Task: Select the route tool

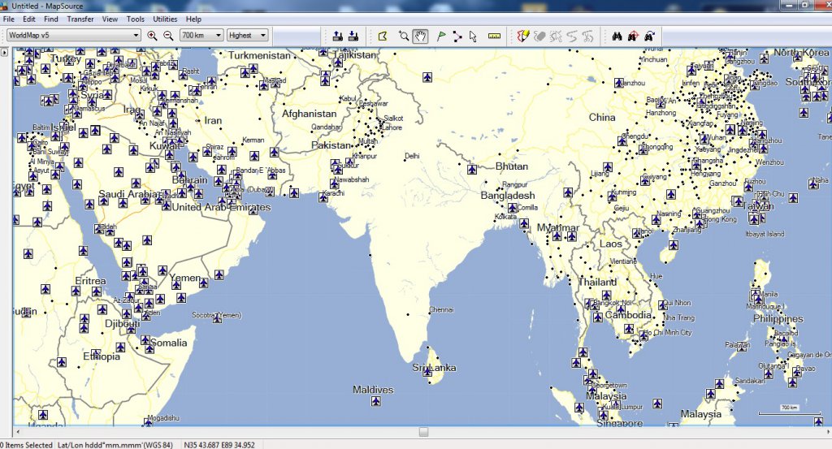Action: (x=457, y=36)
